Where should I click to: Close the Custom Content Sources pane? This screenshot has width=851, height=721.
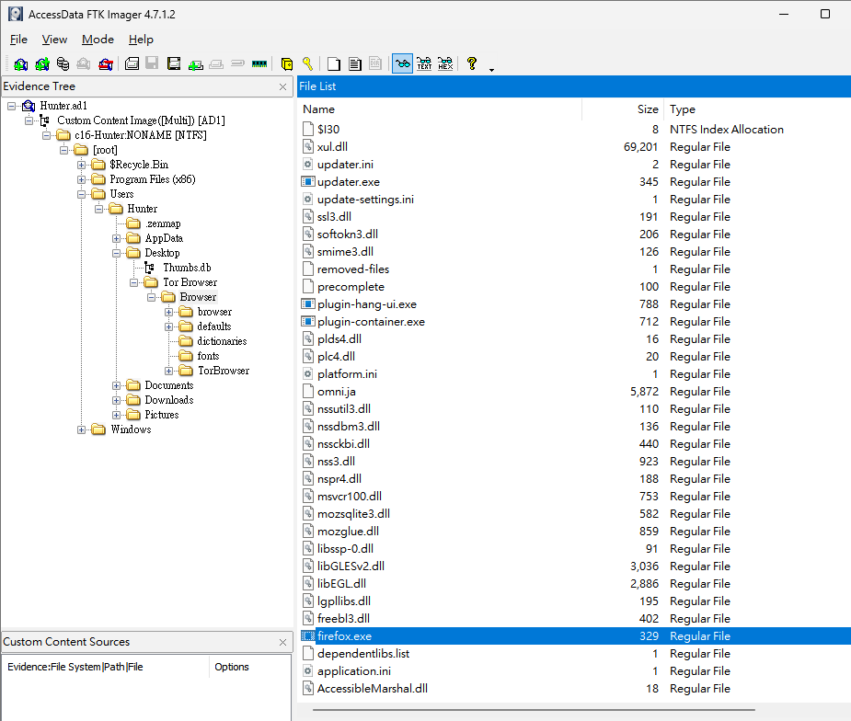pyautogui.click(x=282, y=642)
